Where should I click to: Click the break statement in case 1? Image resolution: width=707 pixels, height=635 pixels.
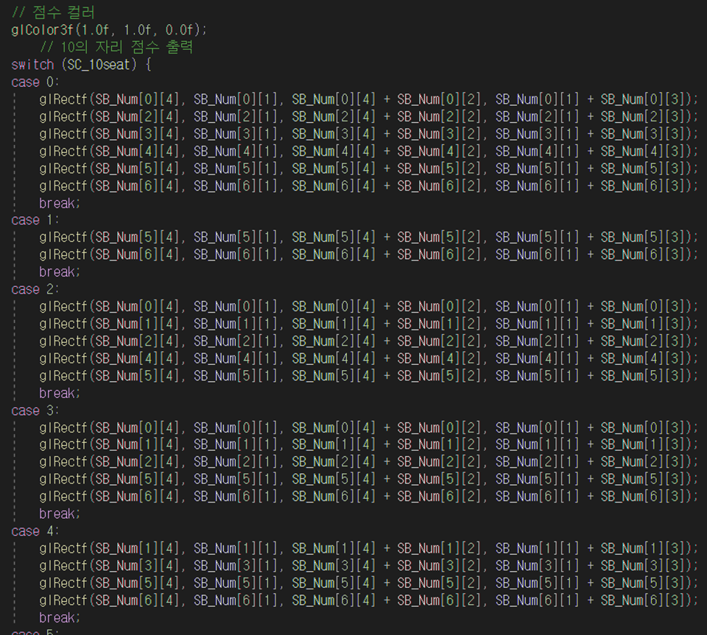pyautogui.click(x=60, y=272)
